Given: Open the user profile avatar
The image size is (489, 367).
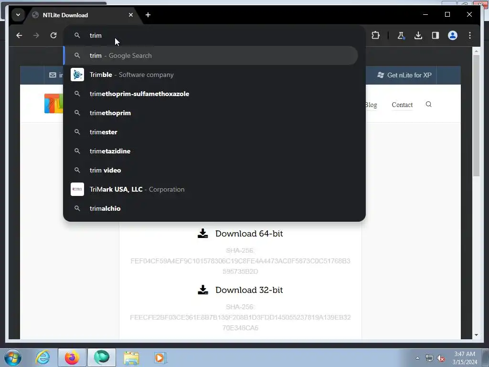Looking at the screenshot, I should coord(453,35).
